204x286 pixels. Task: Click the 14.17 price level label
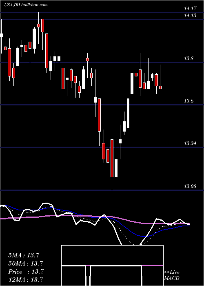tap(190, 9)
